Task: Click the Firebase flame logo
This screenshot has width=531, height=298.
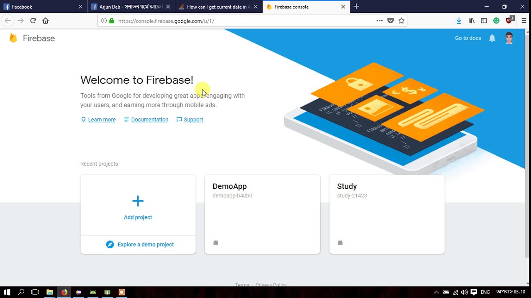Action: click(x=13, y=38)
